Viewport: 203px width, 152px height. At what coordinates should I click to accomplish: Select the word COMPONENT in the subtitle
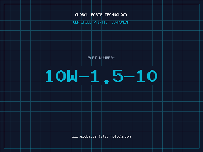[121, 22]
